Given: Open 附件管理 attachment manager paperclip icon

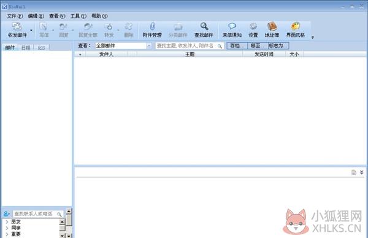Looking at the screenshot, I should (x=152, y=26).
